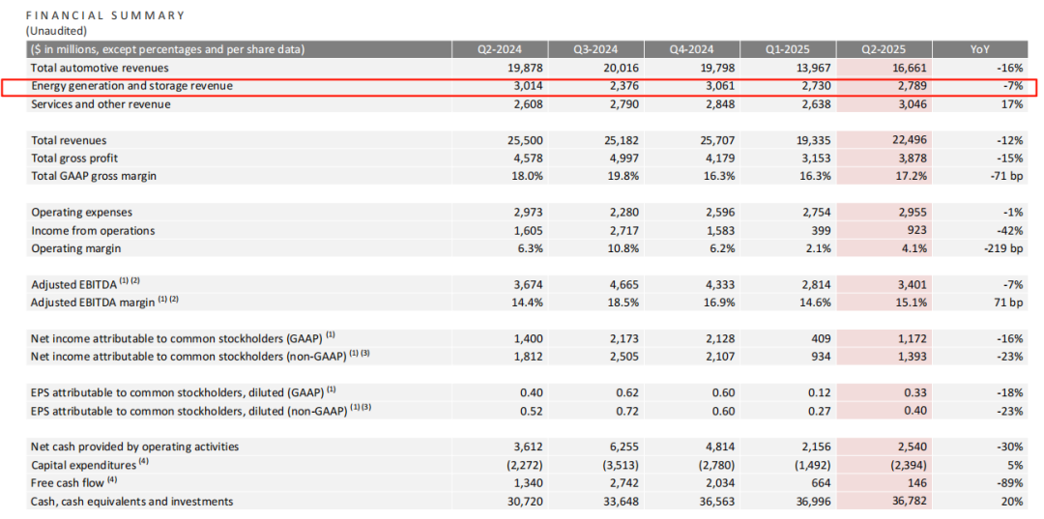The image size is (1044, 519).
Task: Select the Energy generation and storage revenue label
Action: coord(131,87)
